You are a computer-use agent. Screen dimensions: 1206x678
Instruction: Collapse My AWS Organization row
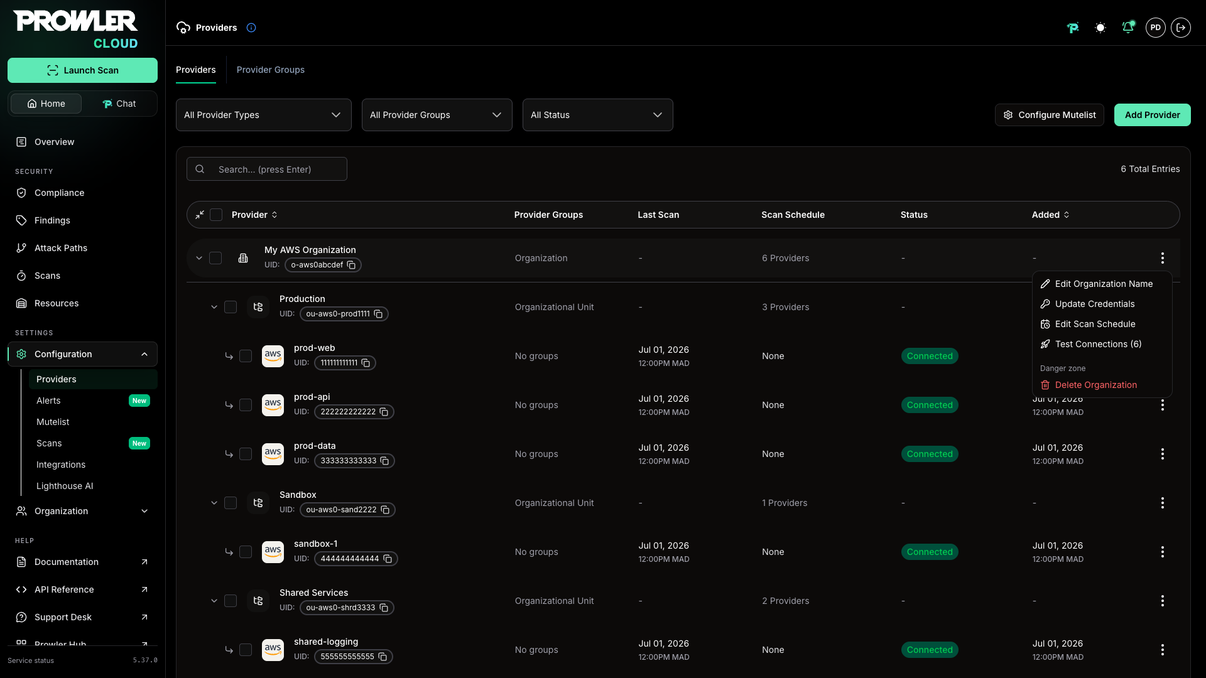pyautogui.click(x=199, y=258)
